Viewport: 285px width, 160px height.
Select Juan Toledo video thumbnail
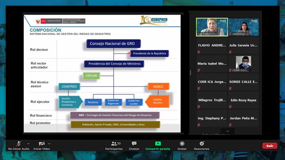[212, 27]
